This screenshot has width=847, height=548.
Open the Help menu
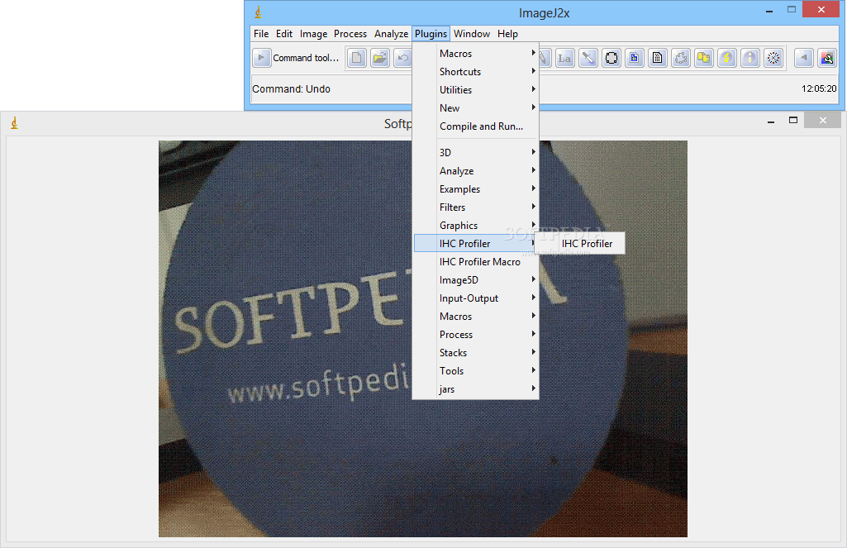(x=507, y=34)
